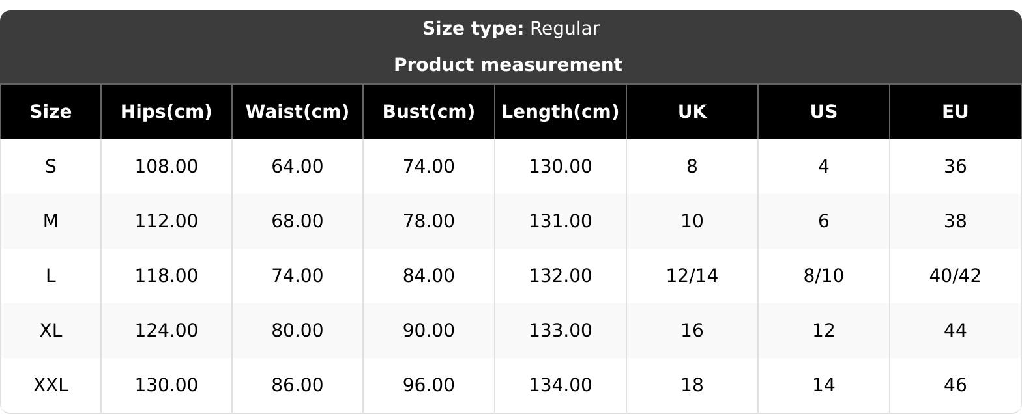The height and width of the screenshot is (414, 1022).
Task: Select the Length(cm) column header
Action: (x=560, y=112)
